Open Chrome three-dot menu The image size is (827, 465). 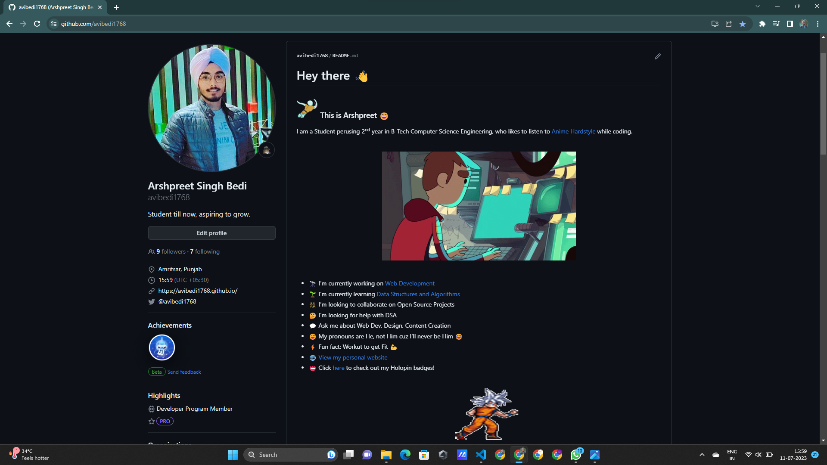pyautogui.click(x=818, y=24)
